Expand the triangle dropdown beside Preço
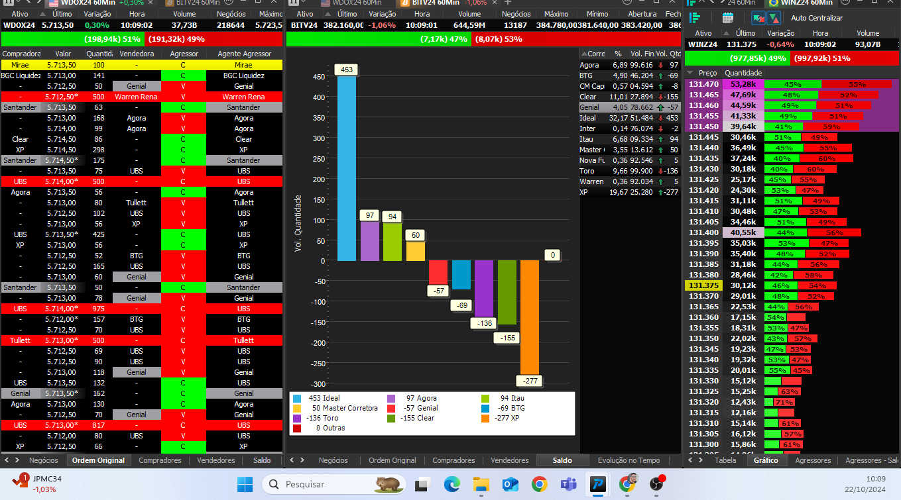Viewport: 901px width, 500px height. pos(690,73)
